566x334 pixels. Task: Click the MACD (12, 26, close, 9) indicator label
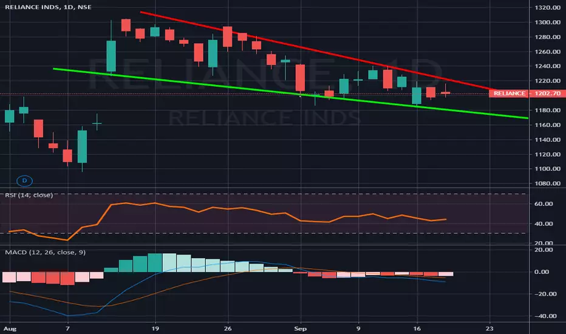pos(46,252)
